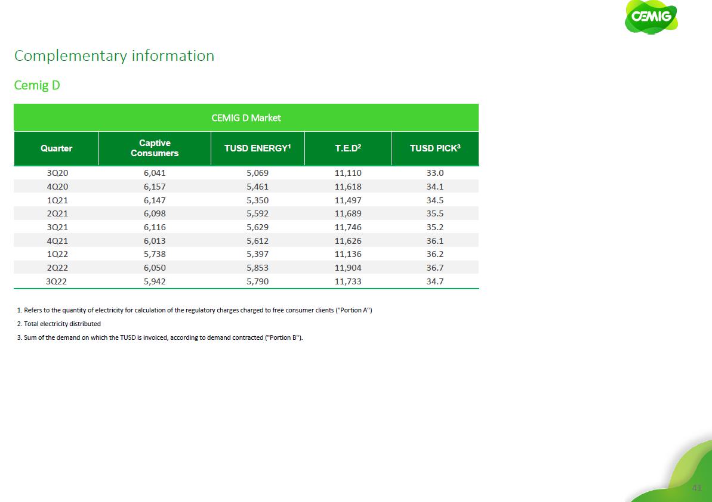Select the TUSD PICK column header

(x=435, y=148)
